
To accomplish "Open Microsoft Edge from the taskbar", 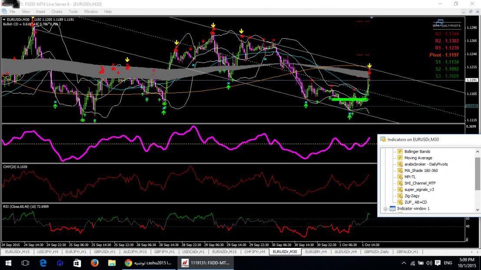I will coord(43,263).
